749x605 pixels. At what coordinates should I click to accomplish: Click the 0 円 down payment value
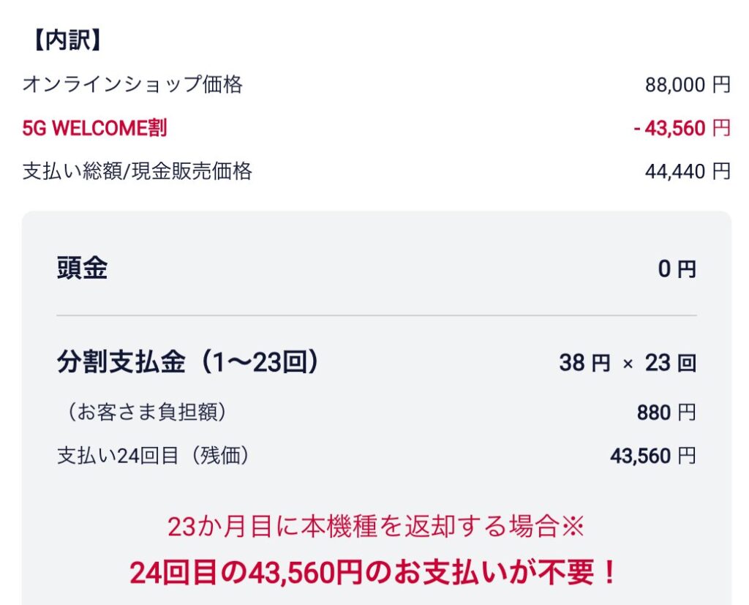point(677,269)
